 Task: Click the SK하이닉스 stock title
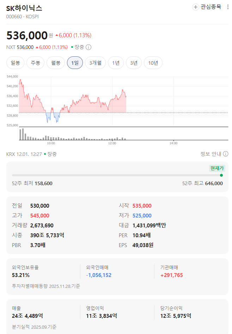(x=24, y=8)
